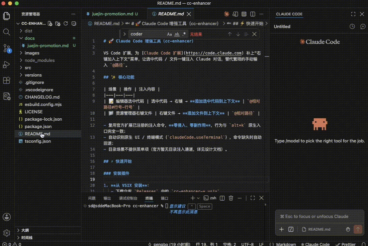Image resolution: width=368 pixels, height=246 pixels.
Task: Toggle the permission mode hand icon in Claude input
Action: click(x=348, y=229)
